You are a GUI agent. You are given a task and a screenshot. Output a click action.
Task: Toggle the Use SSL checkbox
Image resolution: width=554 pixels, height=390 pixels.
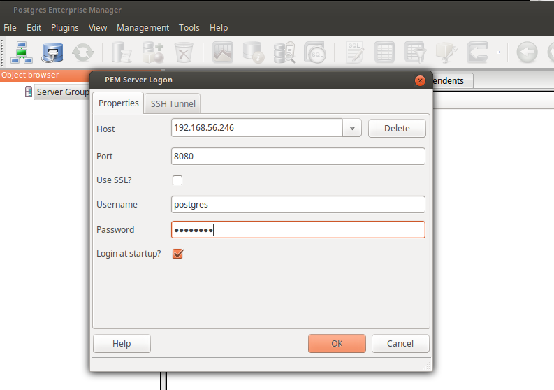[177, 180]
